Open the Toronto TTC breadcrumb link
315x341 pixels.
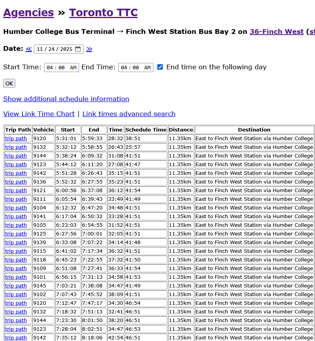click(x=103, y=13)
